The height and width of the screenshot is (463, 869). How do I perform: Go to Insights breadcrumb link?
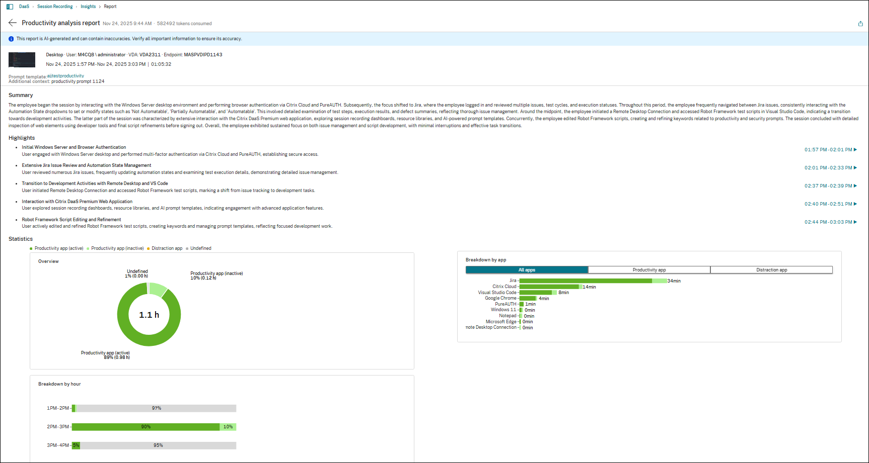pos(88,7)
